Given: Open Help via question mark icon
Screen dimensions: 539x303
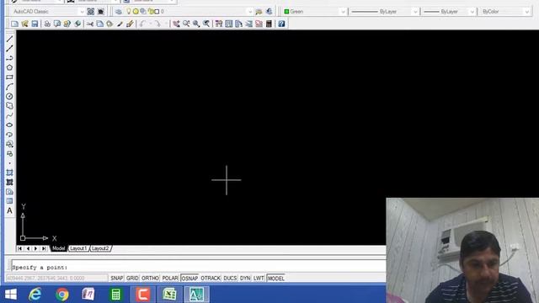Looking at the screenshot, I should pyautogui.click(x=281, y=24).
